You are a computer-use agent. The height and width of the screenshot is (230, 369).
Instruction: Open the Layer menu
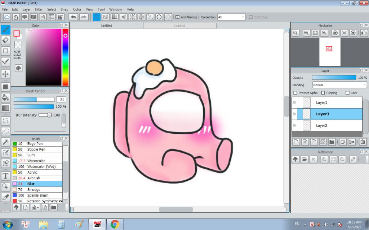26,9
